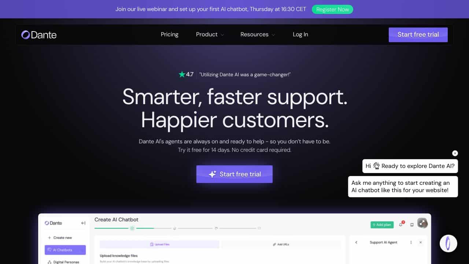Click Register Now in the top banner
This screenshot has width=469, height=264.
pos(332,10)
